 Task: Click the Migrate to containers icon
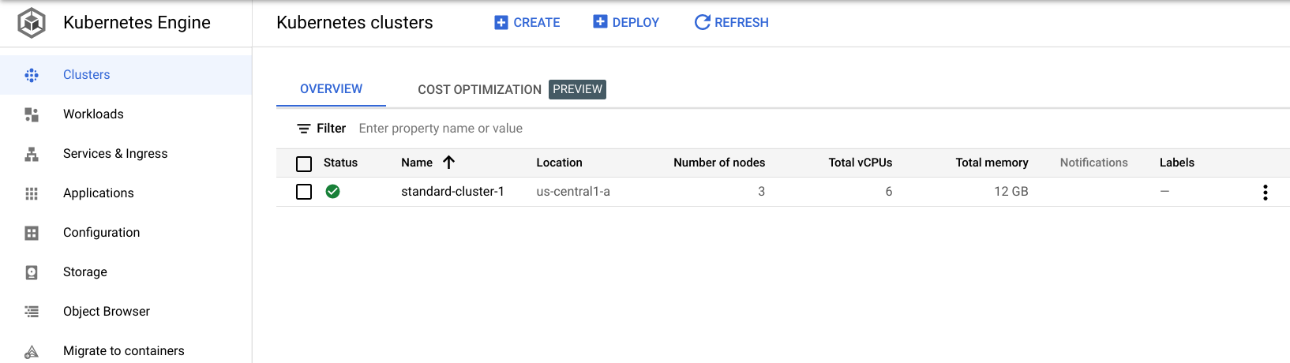point(32,352)
